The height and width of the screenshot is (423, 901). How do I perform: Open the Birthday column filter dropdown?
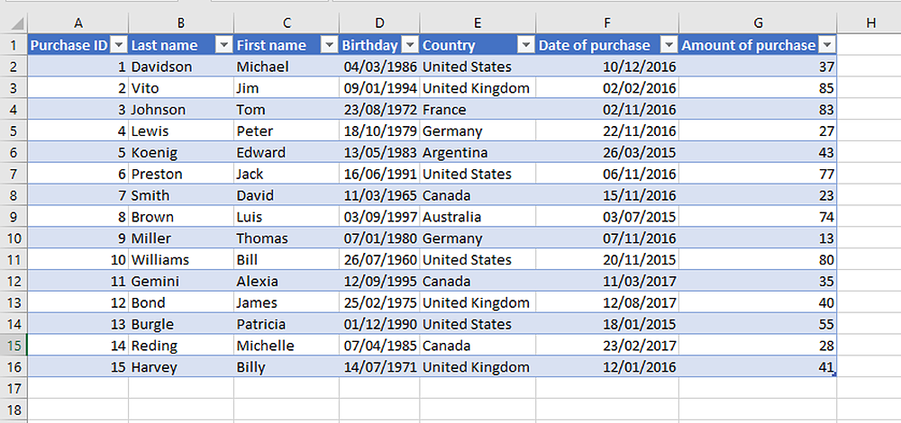[x=409, y=45]
